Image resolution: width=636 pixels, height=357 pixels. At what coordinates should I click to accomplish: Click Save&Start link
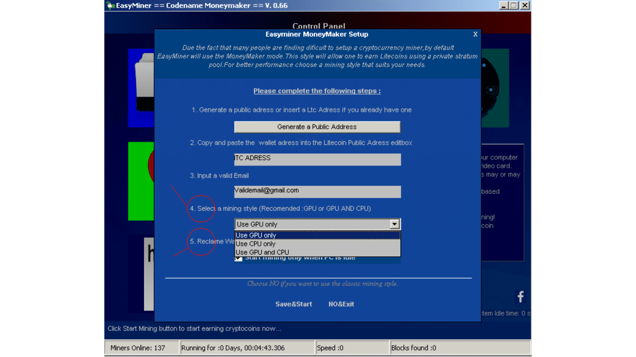pyautogui.click(x=294, y=304)
